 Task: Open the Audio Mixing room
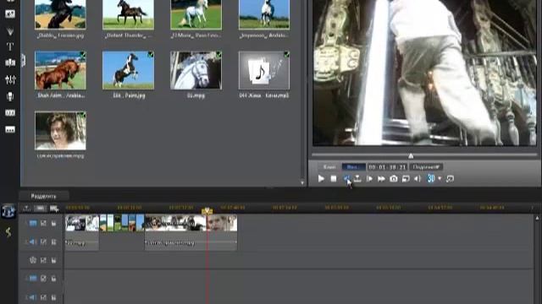10,80
